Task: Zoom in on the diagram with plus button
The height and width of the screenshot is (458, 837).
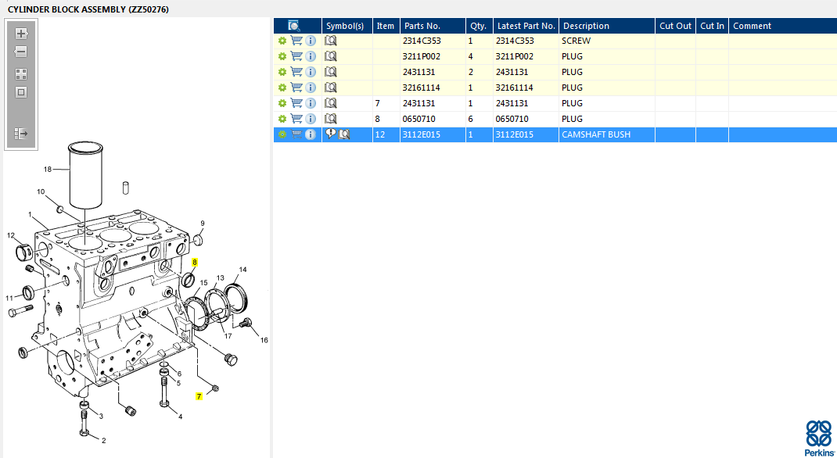Action: tap(21, 34)
